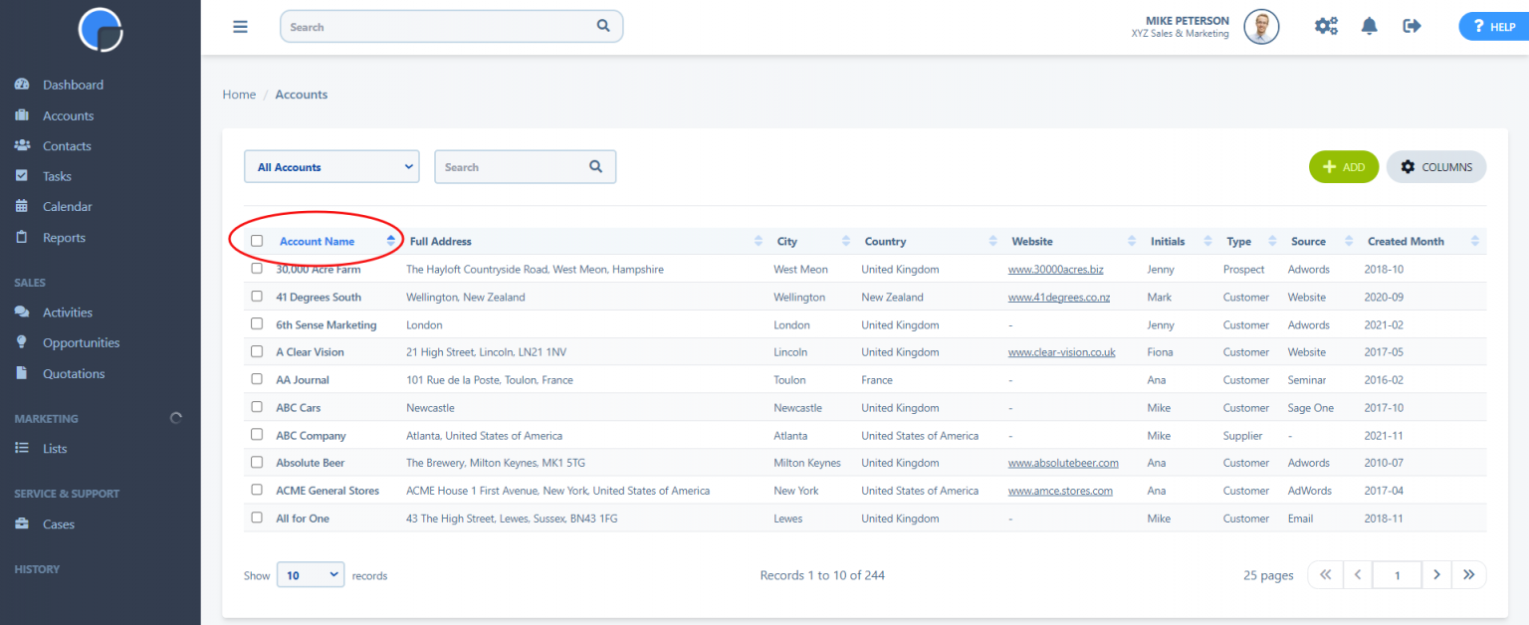Click the page number input field
The height and width of the screenshot is (625, 1529).
pos(1397,574)
